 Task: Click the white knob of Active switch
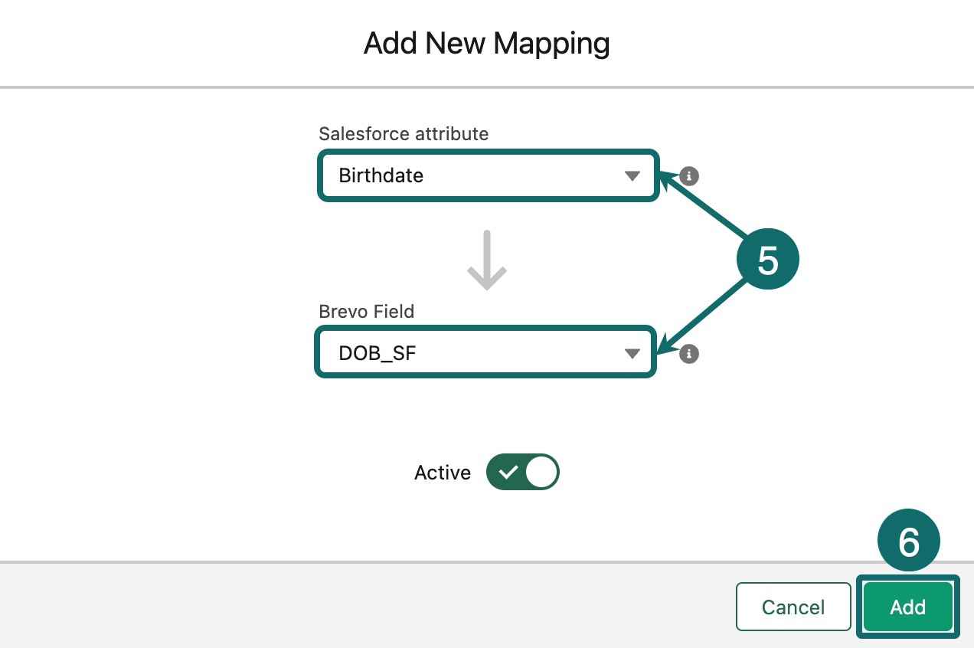(x=542, y=473)
